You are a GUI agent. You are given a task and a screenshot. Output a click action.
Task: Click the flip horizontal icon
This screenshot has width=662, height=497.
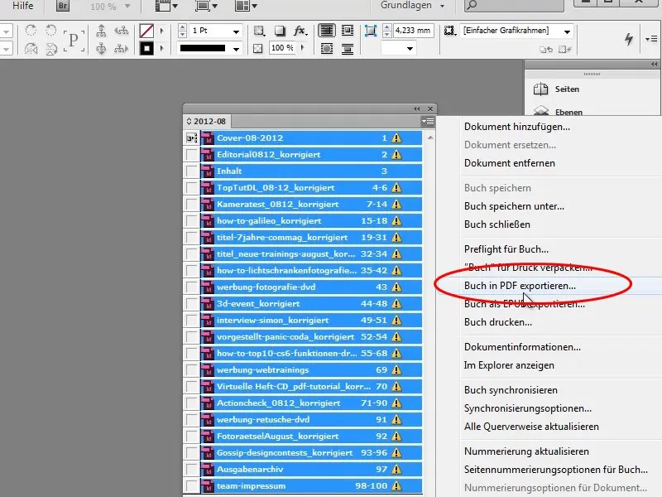pos(31,49)
